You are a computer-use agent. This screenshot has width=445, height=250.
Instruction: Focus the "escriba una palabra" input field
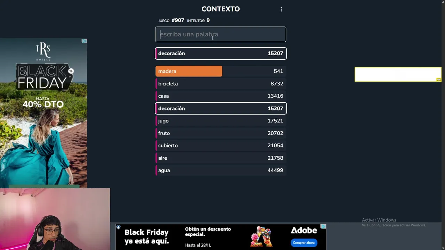[221, 34]
